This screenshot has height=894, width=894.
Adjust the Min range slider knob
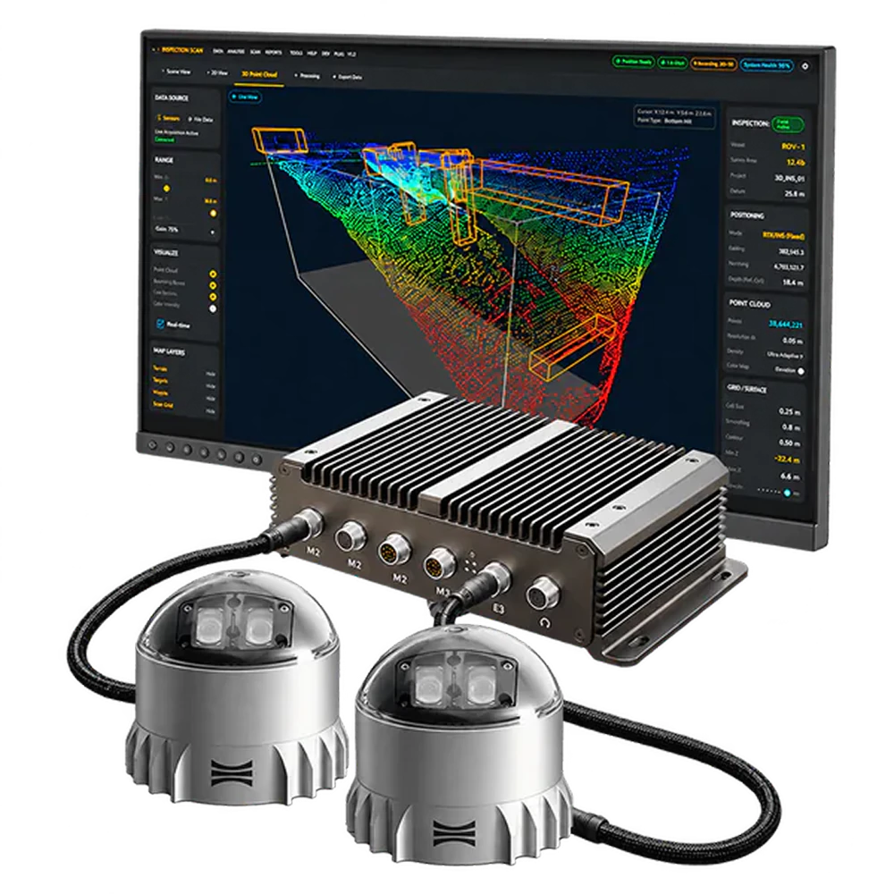pyautogui.click(x=166, y=188)
